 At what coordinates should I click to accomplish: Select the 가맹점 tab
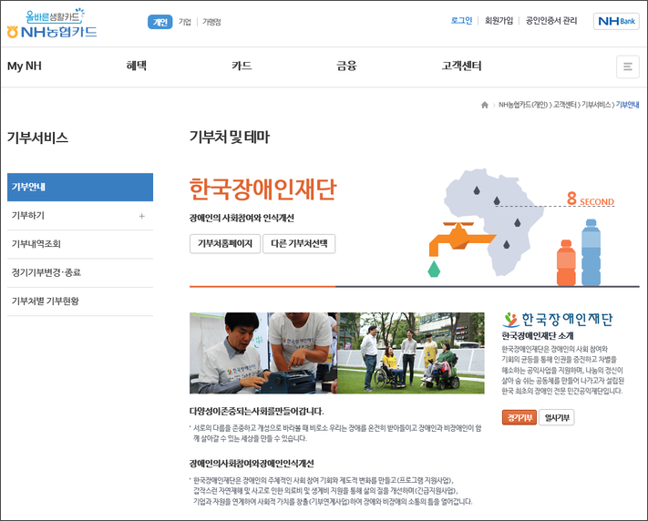pos(211,22)
